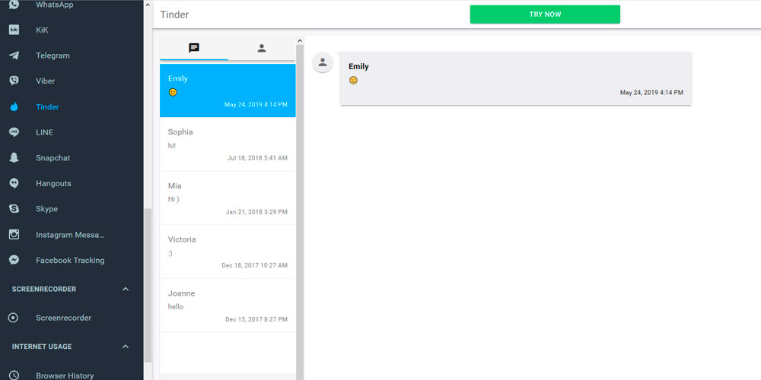
Task: Click the TRY NOW button
Action: click(545, 14)
